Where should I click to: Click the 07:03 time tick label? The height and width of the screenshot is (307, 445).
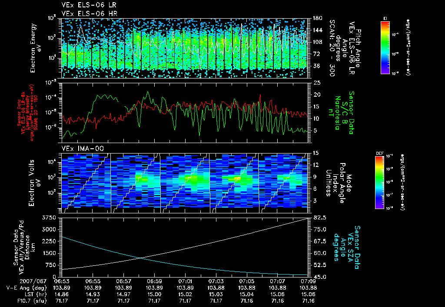tap(216, 281)
